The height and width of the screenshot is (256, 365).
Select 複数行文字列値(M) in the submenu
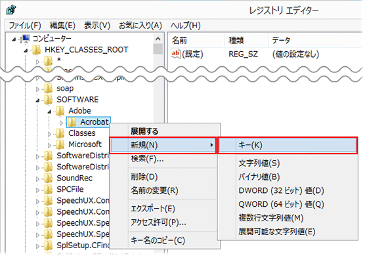(288, 219)
